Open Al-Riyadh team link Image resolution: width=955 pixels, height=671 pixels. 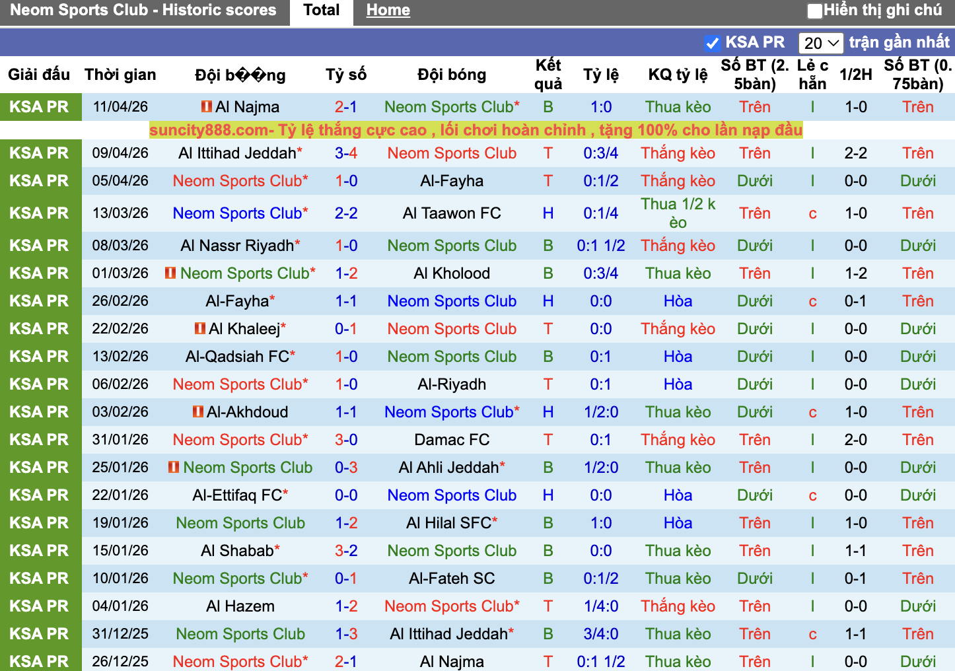452,384
